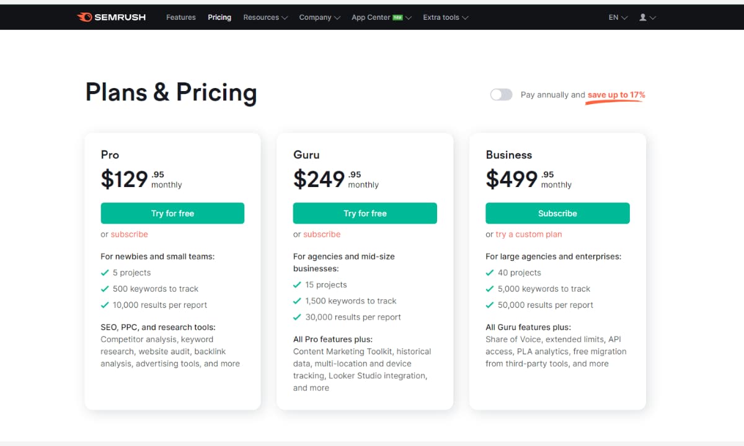Click checkmark icon beside 50,000 results per report
744x446 pixels.
point(490,305)
